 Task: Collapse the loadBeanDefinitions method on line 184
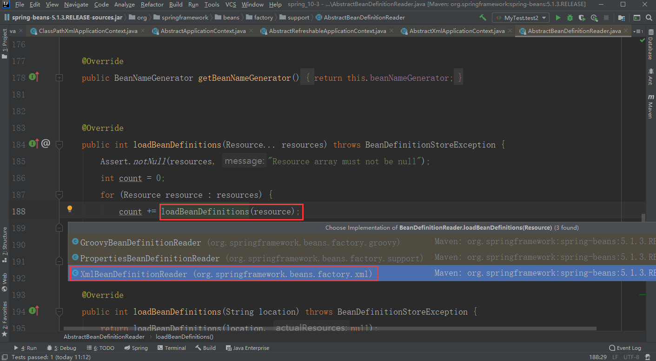(59, 145)
